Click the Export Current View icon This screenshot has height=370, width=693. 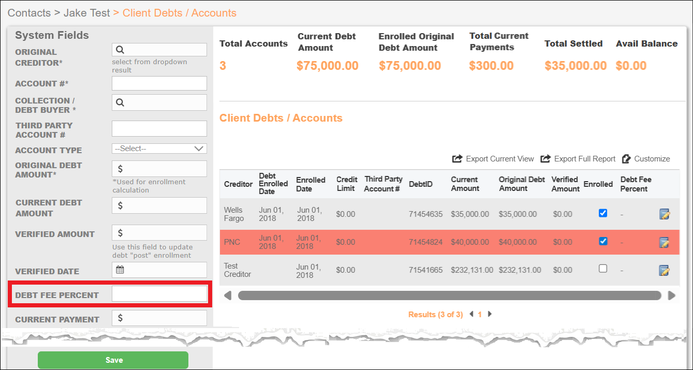[457, 159]
